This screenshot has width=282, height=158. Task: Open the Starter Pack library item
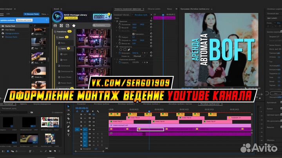(11, 26)
